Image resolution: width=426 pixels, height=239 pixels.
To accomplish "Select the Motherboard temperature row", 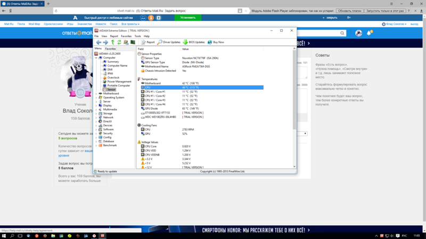I will pyautogui.click(x=200, y=83).
